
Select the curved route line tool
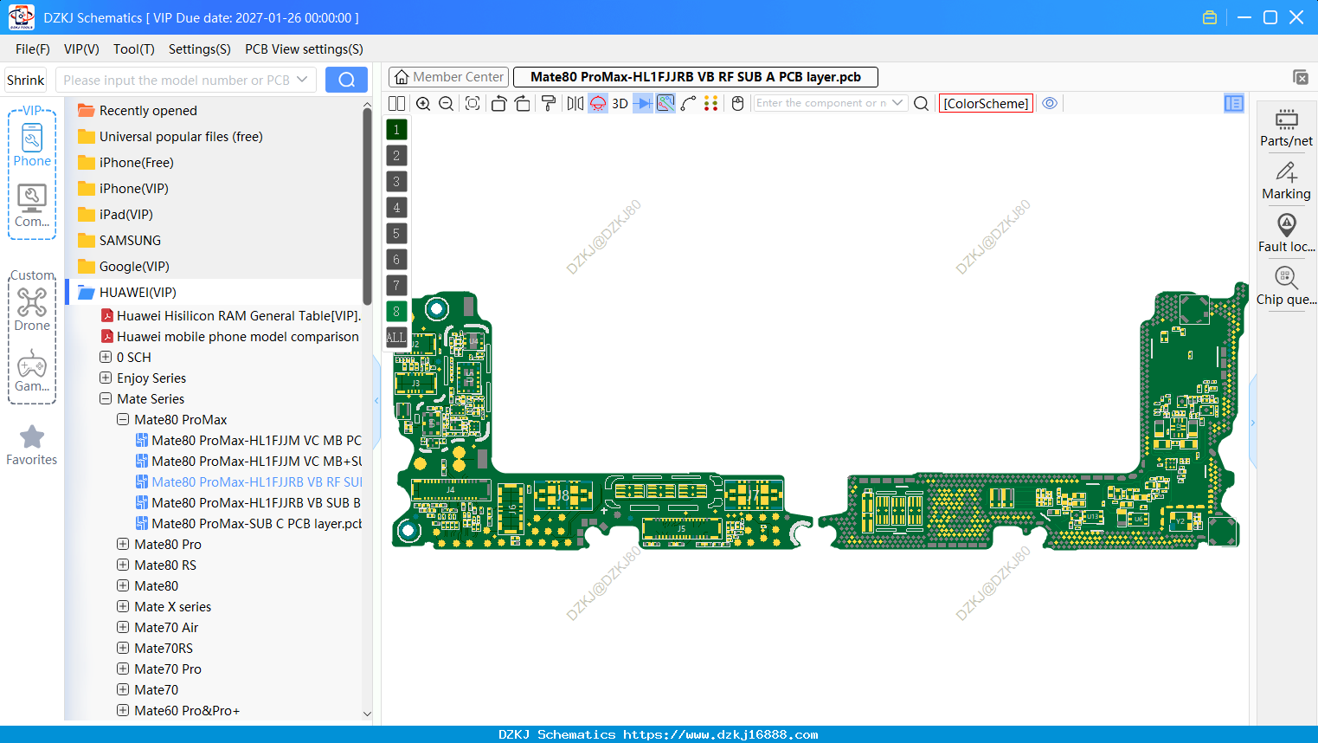(x=689, y=103)
